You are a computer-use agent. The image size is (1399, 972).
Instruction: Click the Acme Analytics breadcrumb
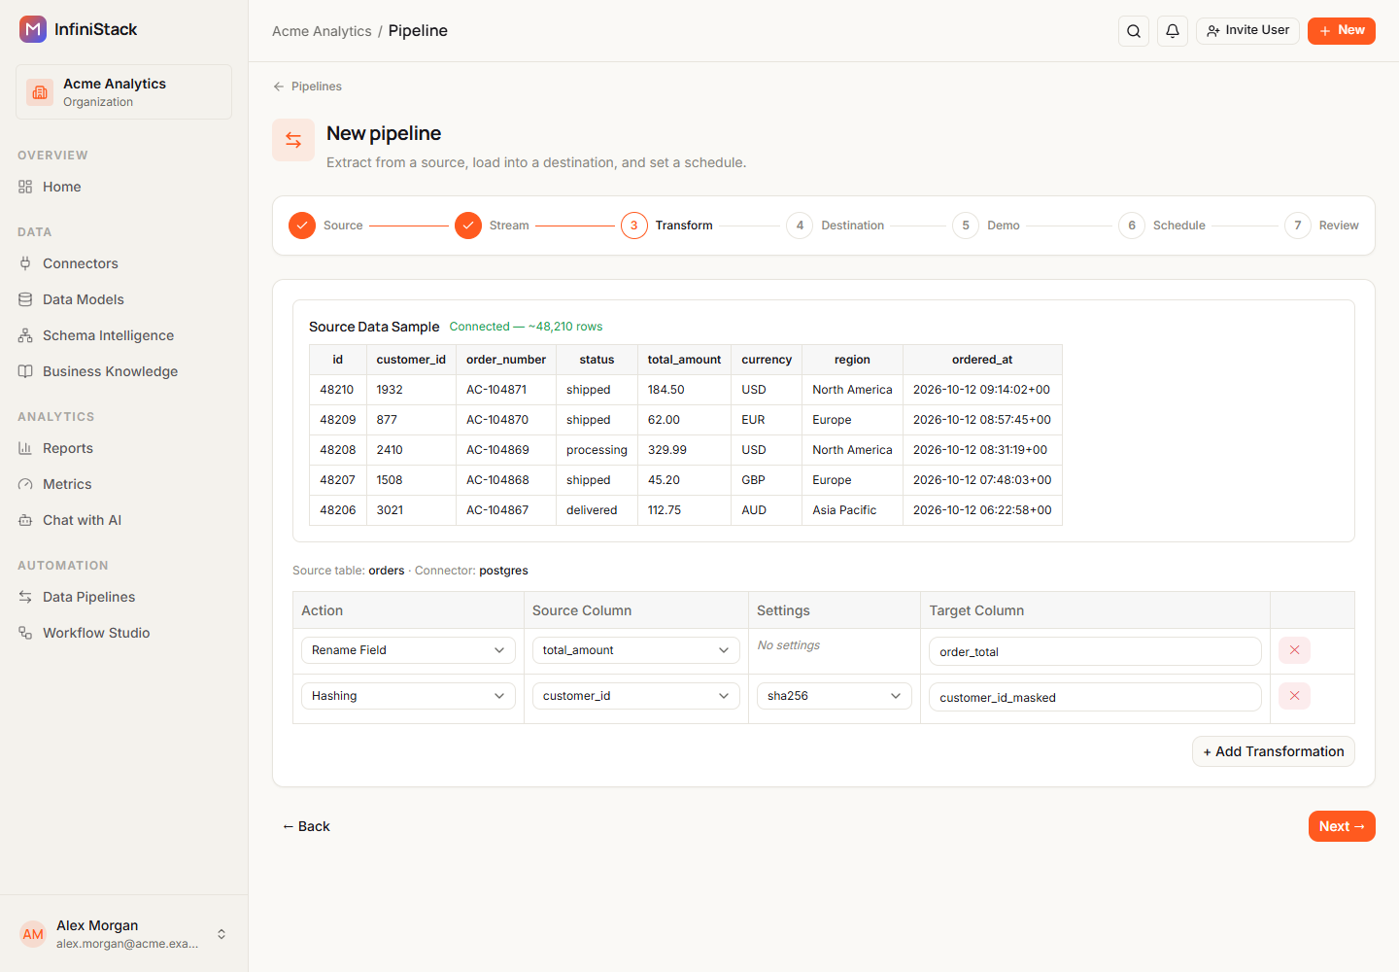click(x=322, y=31)
